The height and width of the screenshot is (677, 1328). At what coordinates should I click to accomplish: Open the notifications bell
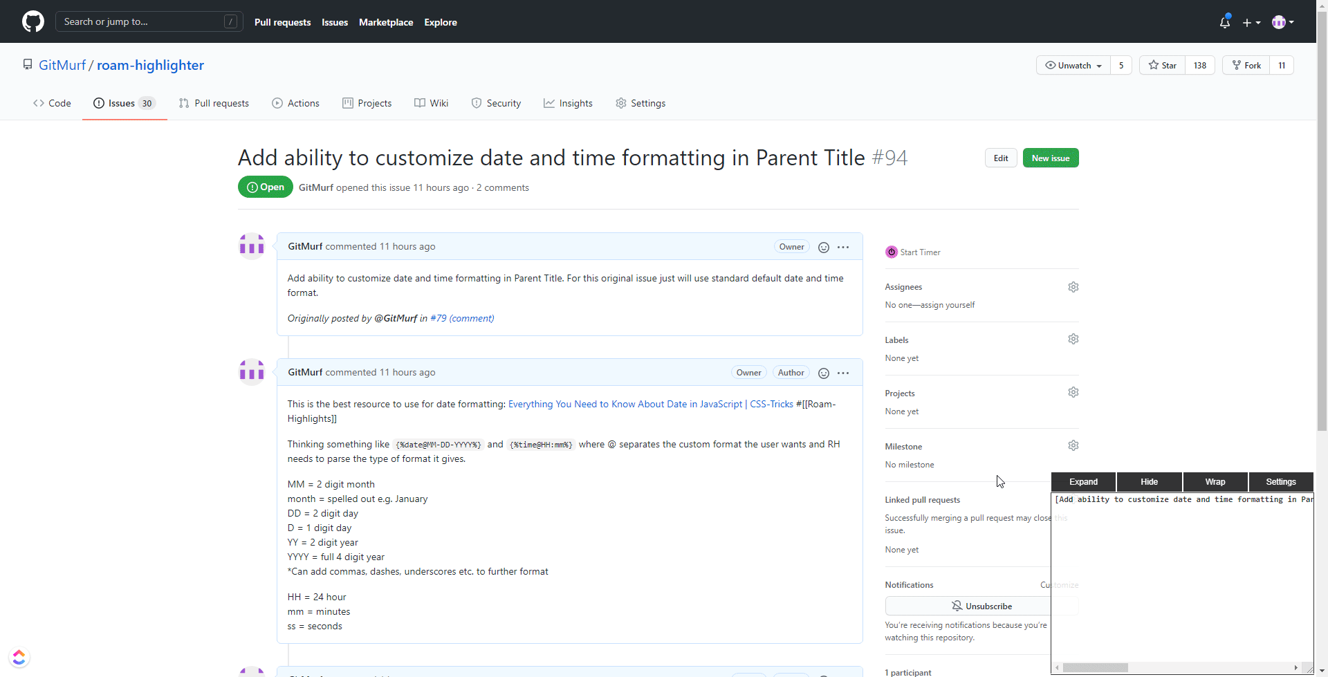click(x=1224, y=22)
